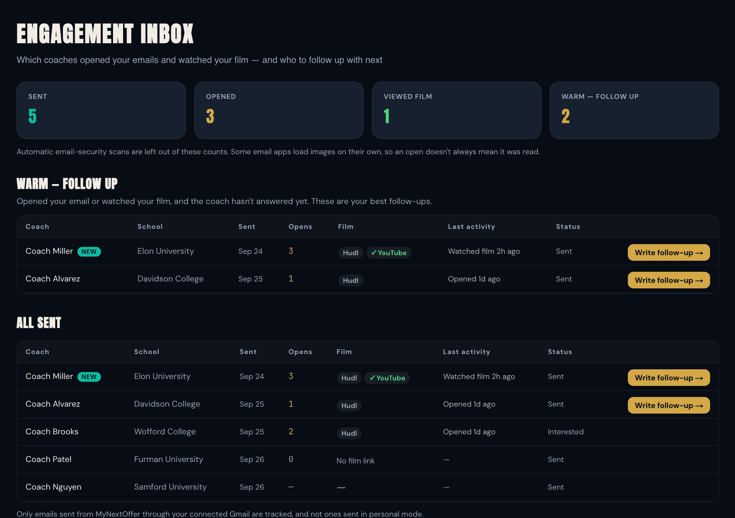Click 'No film link' for Coach Patel
The width and height of the screenshot is (735, 518).
coord(355,461)
